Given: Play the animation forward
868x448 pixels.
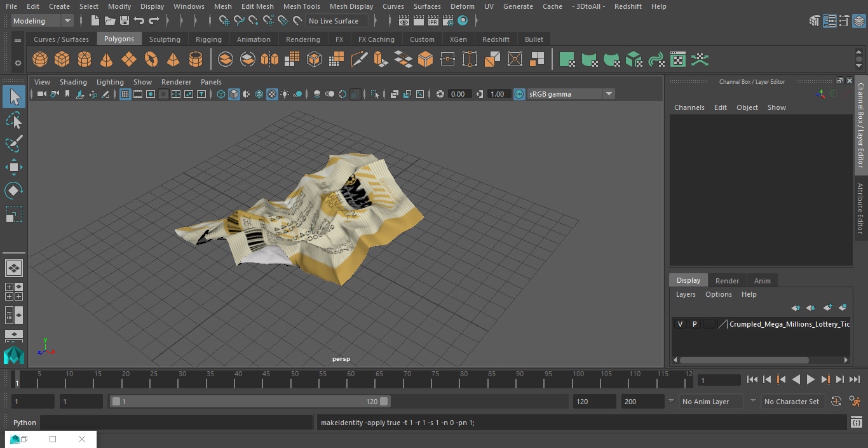Looking at the screenshot, I should (811, 379).
